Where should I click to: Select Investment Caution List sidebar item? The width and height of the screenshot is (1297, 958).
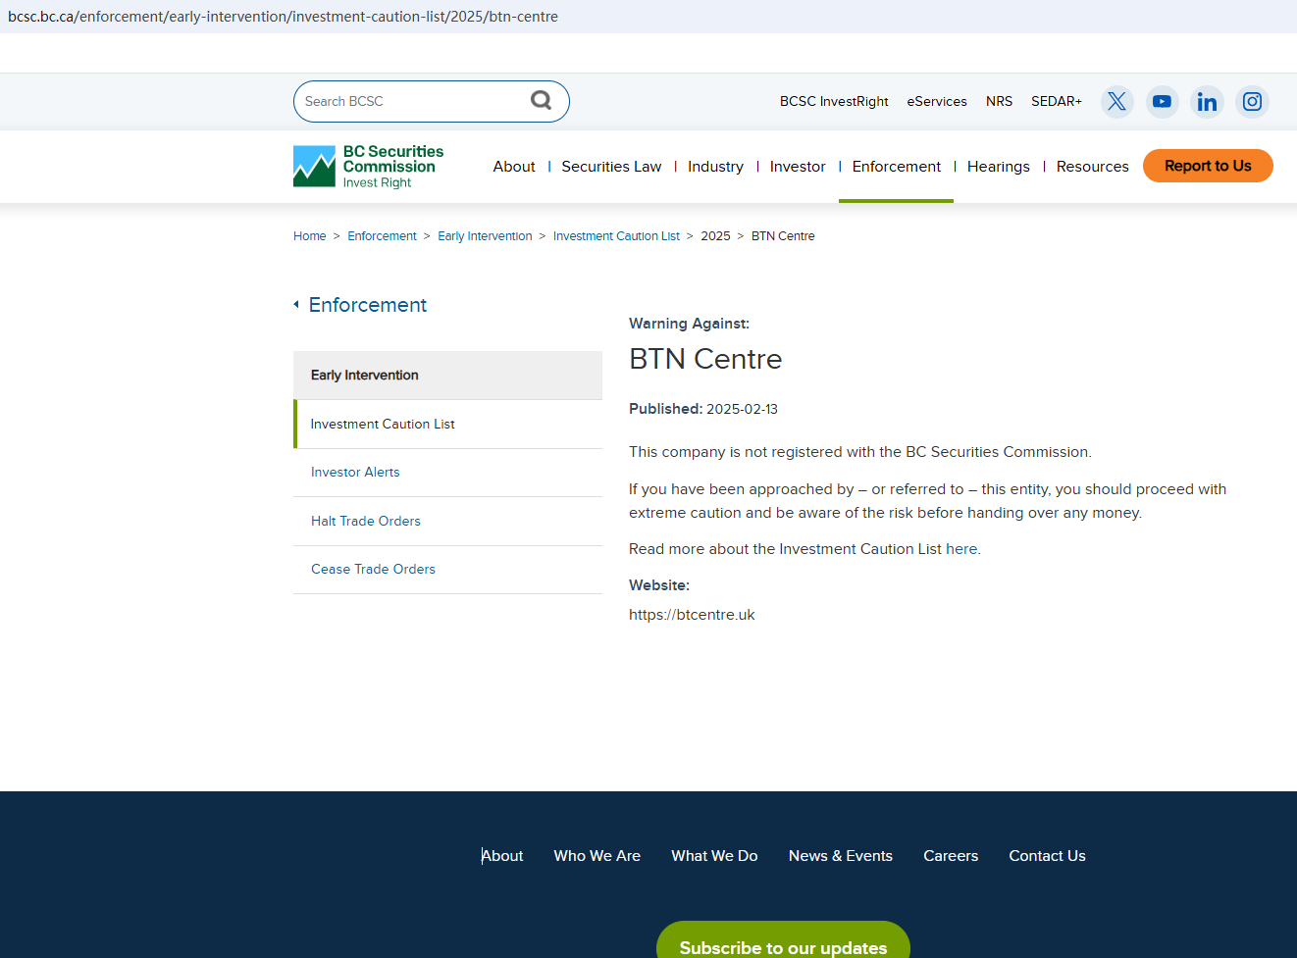coord(447,425)
